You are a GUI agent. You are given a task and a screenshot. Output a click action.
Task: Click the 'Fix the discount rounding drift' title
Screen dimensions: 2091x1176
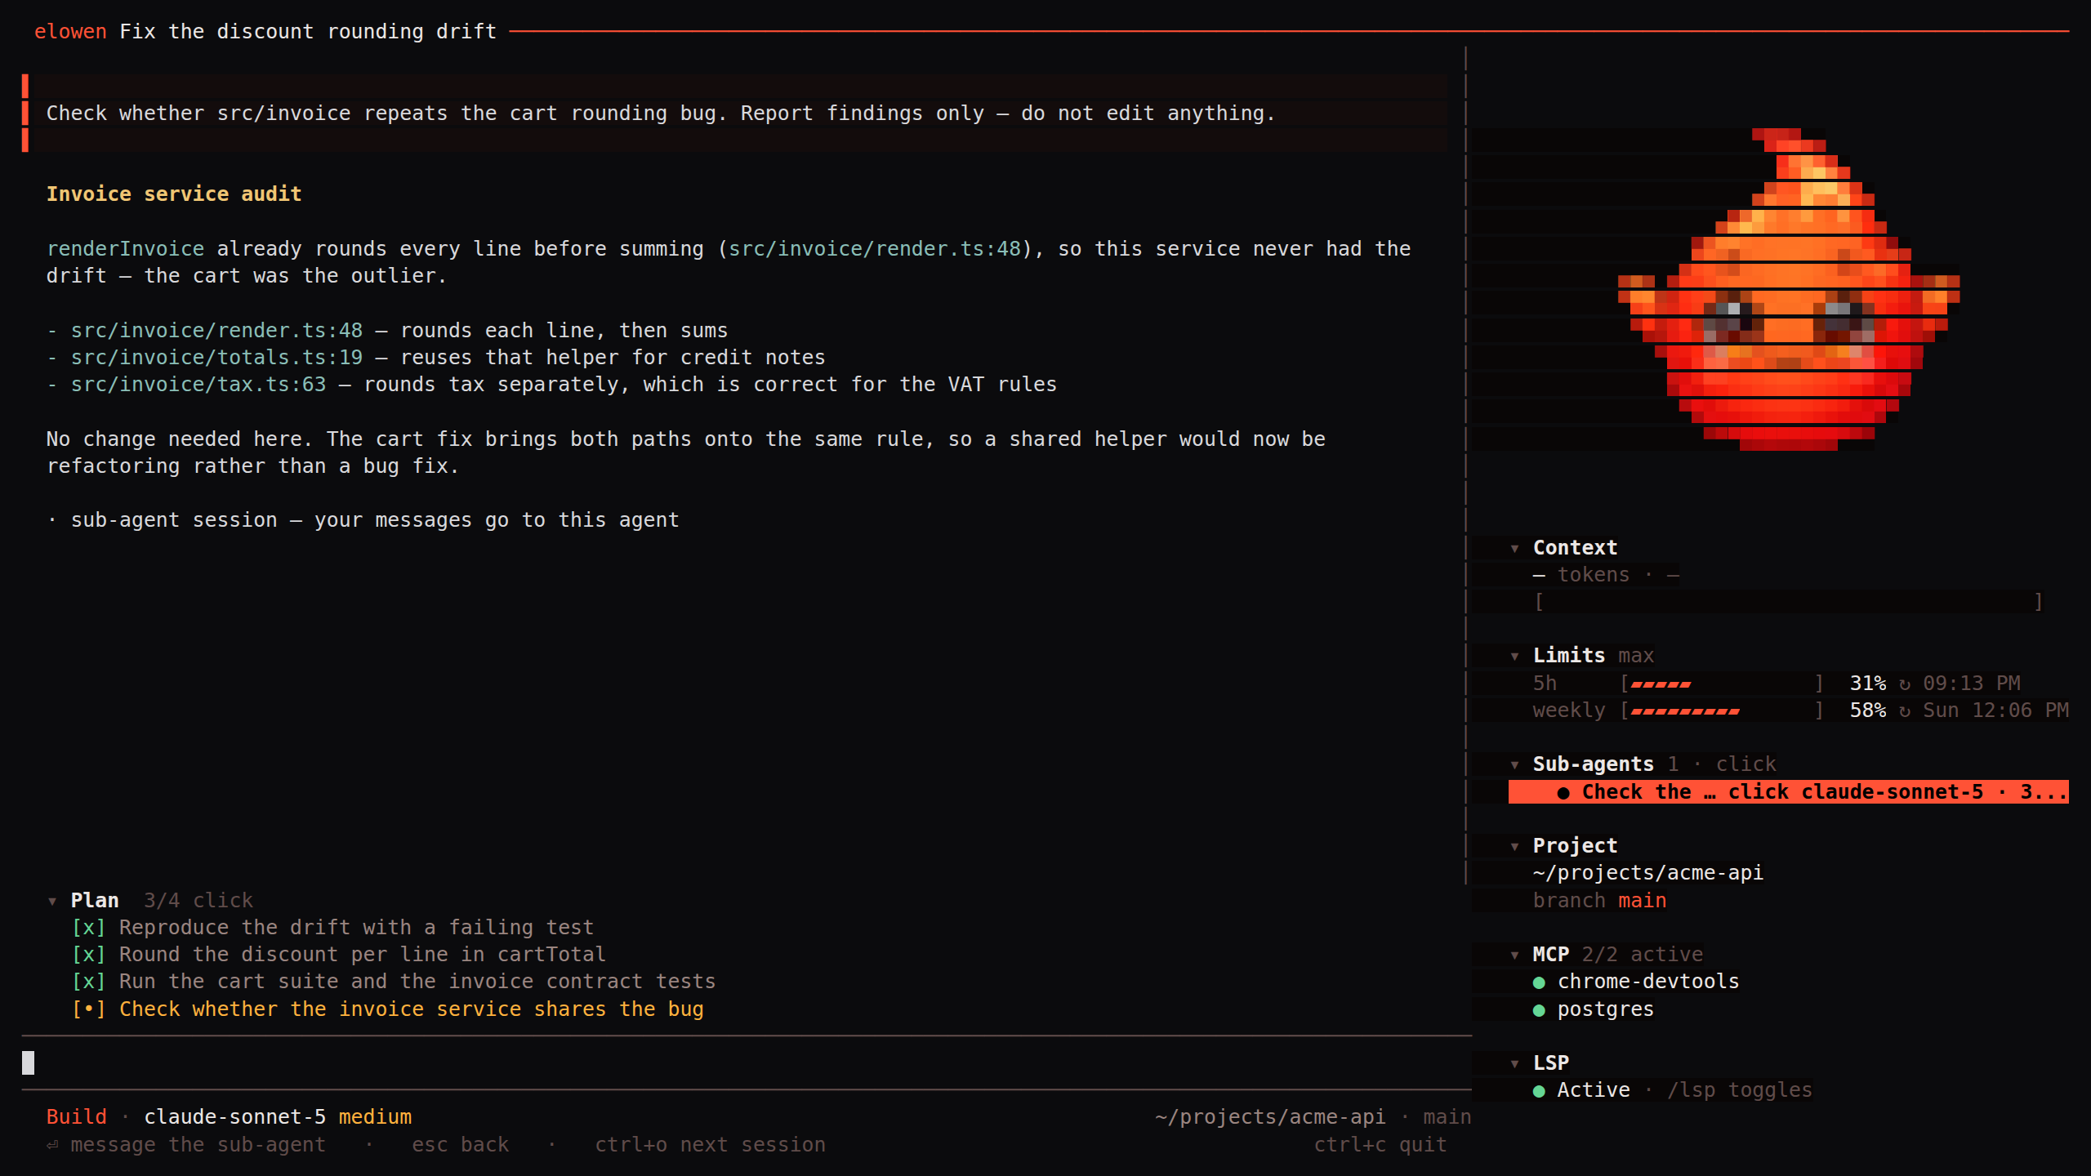(308, 32)
